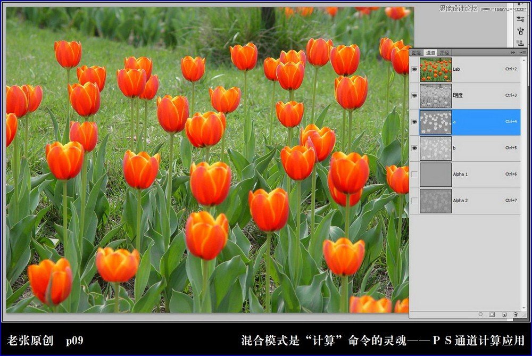Click channel list scrollbar up arrow
The width and height of the screenshot is (532, 356).
pyautogui.click(x=524, y=60)
